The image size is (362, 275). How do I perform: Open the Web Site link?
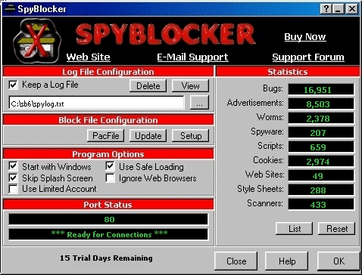click(x=89, y=57)
